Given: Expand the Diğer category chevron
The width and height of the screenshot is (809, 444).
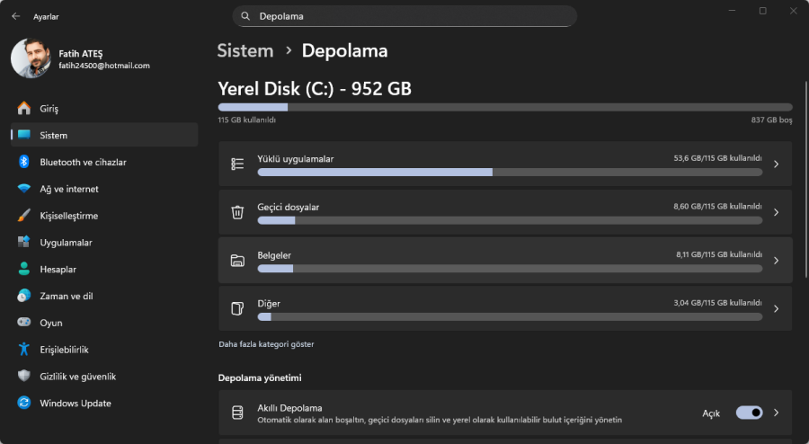Looking at the screenshot, I should pos(776,309).
